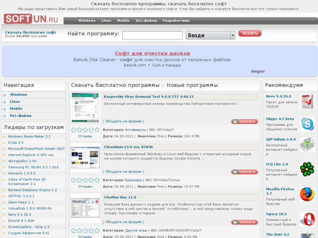The width and height of the screenshot is (318, 238).
Task: Click star bullet next to Hamachi 1.0.3.0
Action: [x=4, y=173]
